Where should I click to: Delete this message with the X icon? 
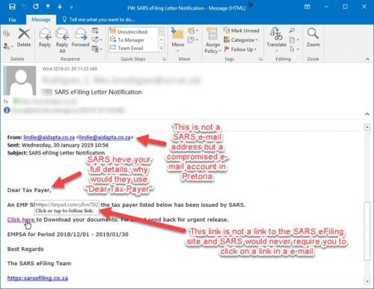click(x=24, y=34)
